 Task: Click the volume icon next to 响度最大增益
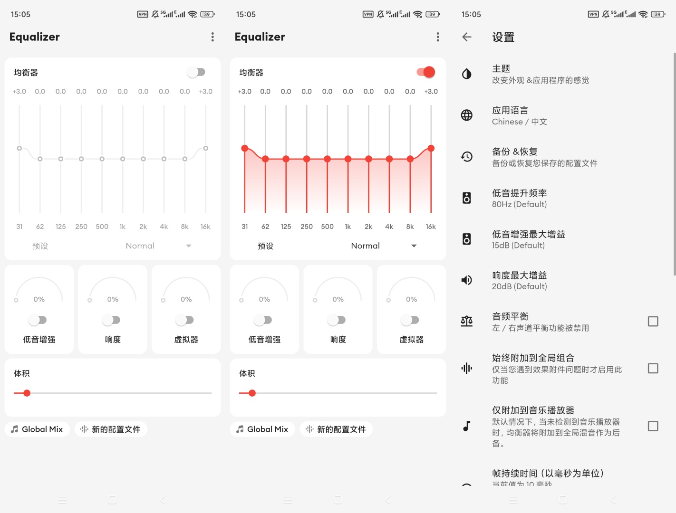466,280
